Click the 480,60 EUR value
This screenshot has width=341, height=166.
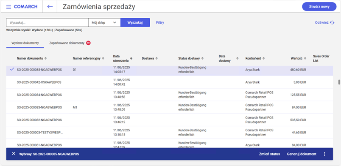click(298, 70)
